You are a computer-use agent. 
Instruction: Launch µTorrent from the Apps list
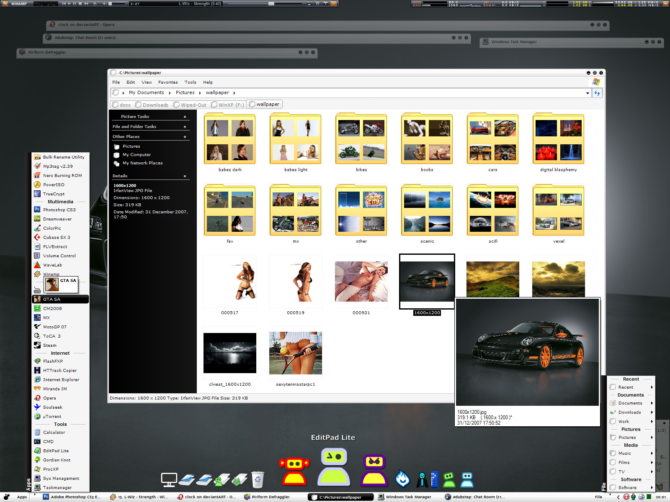(x=52, y=417)
